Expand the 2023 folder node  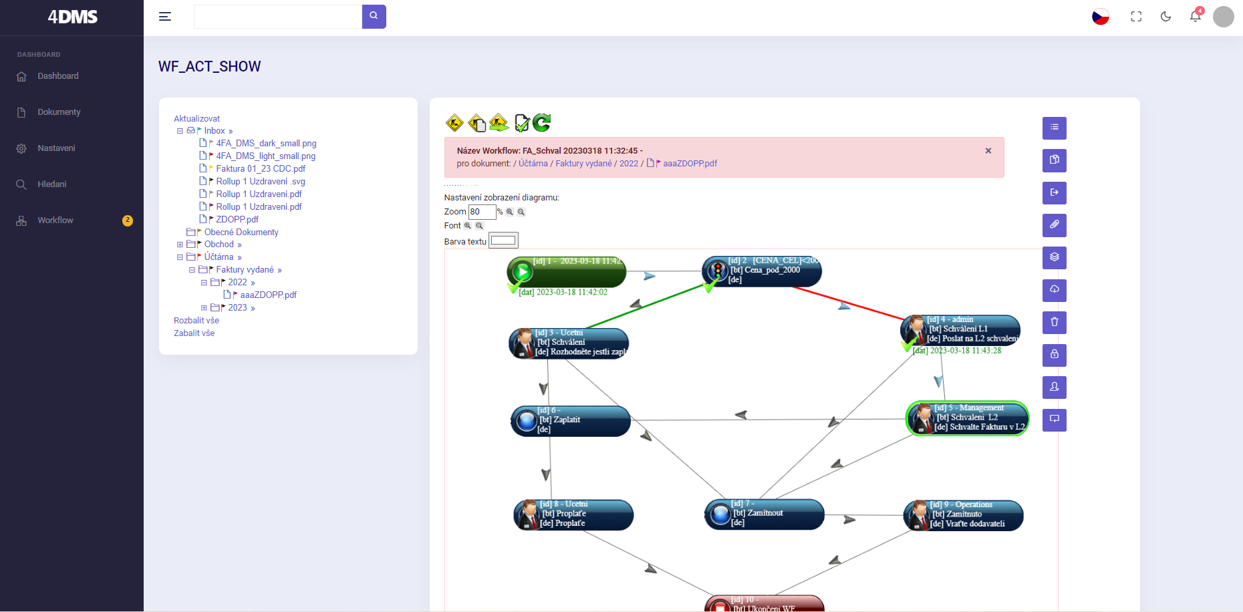(x=204, y=308)
